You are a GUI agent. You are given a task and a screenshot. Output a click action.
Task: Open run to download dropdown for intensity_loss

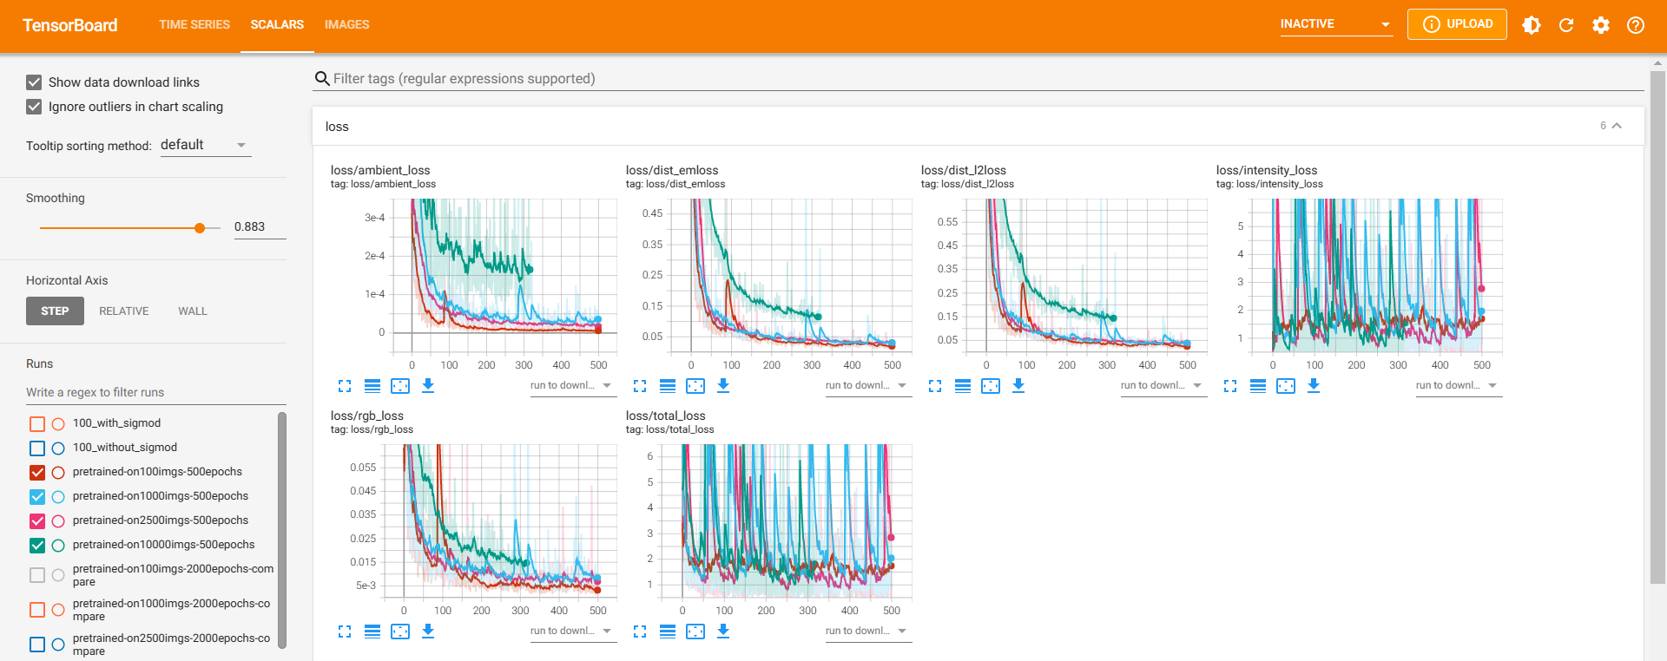[1459, 386]
